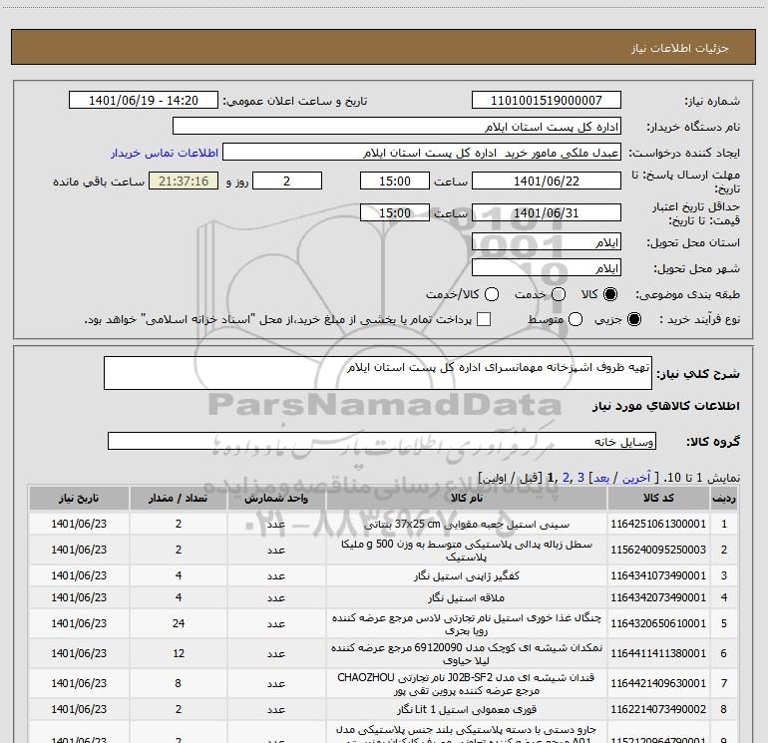The image size is (768, 743).
Task: Open the اطلاعات تماس خریدار link
Action: (x=165, y=153)
